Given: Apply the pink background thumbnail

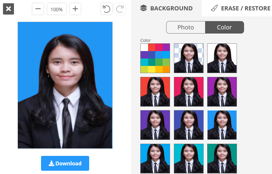Looking at the screenshot, I should (x=189, y=92).
